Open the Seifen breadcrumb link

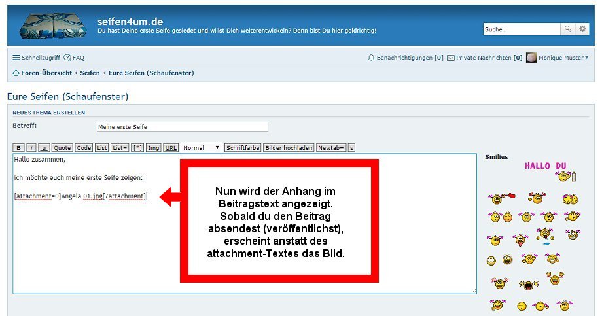(x=90, y=73)
